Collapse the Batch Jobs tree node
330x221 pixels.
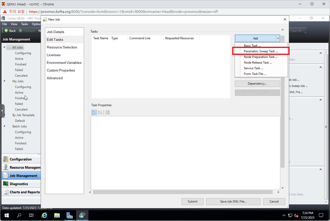point(4,126)
